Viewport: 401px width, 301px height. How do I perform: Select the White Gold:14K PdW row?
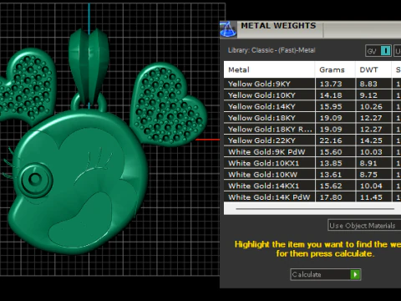(312, 197)
